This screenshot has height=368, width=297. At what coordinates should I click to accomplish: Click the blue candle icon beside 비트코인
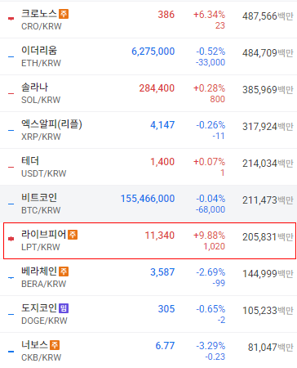11,204
